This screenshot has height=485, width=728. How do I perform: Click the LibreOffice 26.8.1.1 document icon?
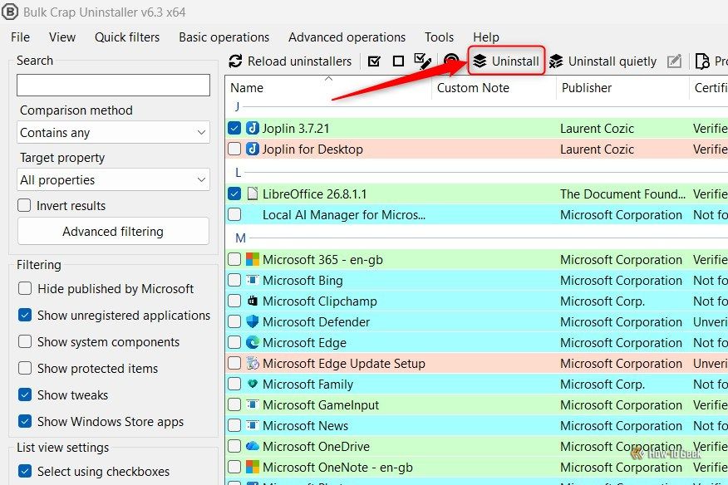(x=253, y=194)
